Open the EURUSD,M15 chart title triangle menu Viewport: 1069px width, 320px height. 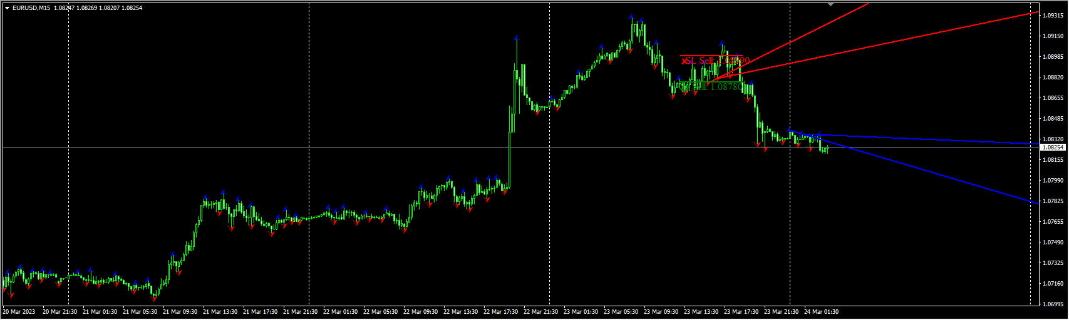coord(7,8)
